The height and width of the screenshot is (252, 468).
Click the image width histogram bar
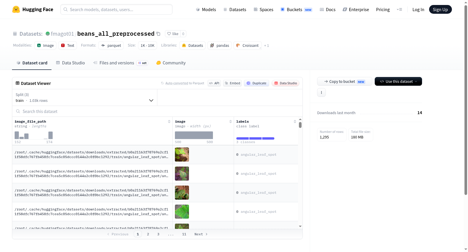tap(194, 135)
